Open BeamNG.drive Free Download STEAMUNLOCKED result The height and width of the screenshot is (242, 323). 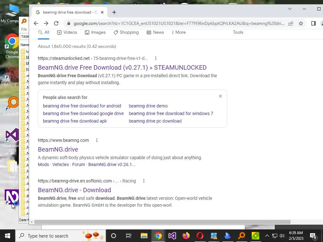(x=122, y=67)
